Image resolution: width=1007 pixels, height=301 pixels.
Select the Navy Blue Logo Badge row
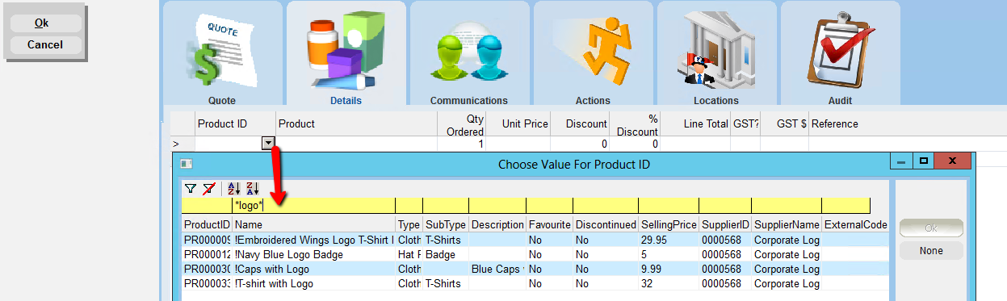pyautogui.click(x=535, y=255)
